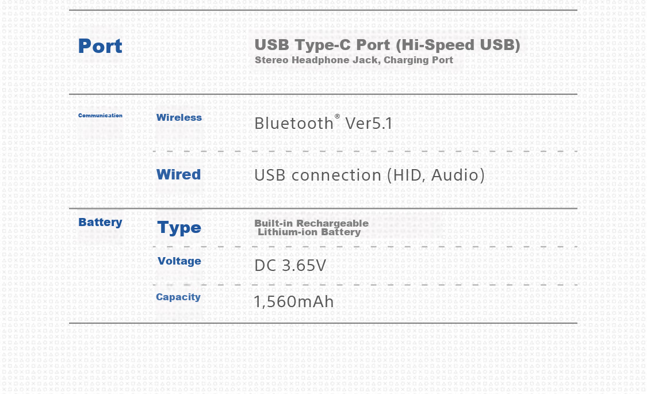This screenshot has height=394, width=647.
Task: Click the blue "Port" heading
Action: [100, 46]
